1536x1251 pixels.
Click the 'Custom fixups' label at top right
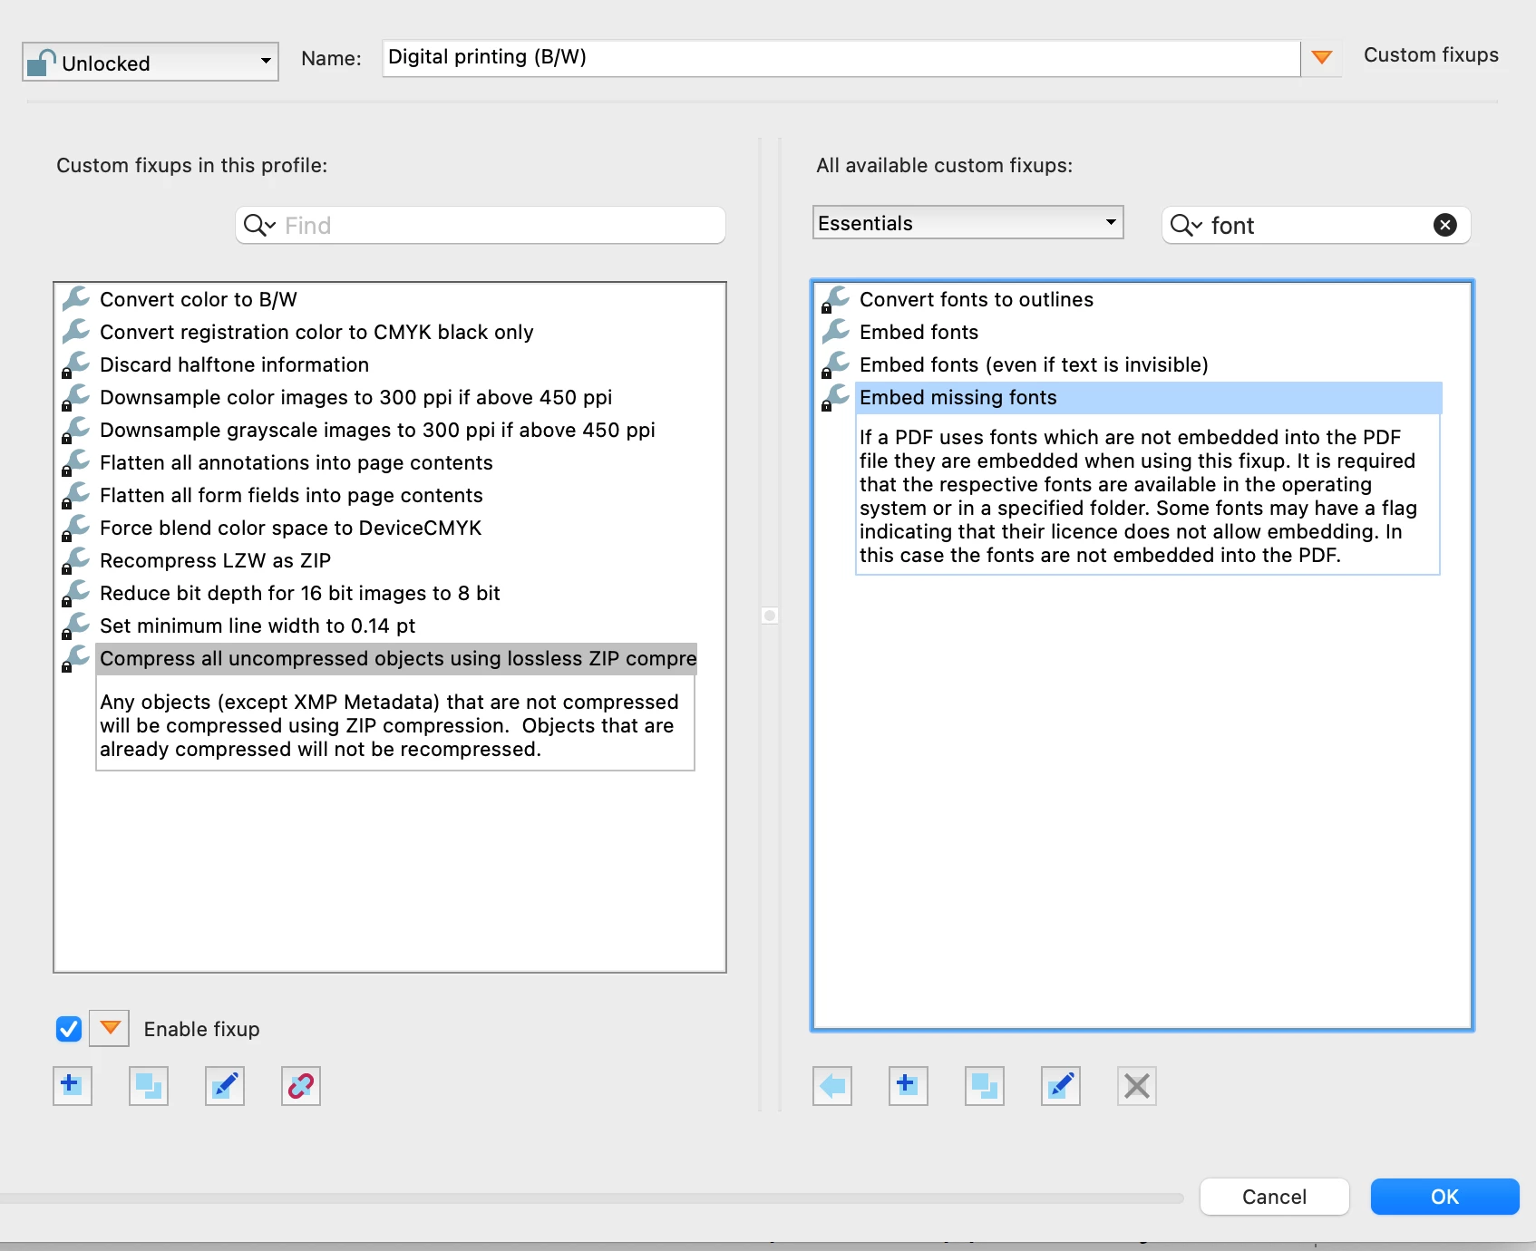[1431, 55]
